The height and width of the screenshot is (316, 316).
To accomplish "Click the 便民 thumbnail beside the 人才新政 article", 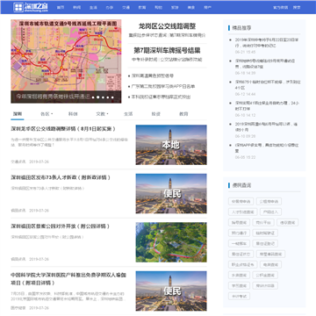I will click(x=171, y=194).
